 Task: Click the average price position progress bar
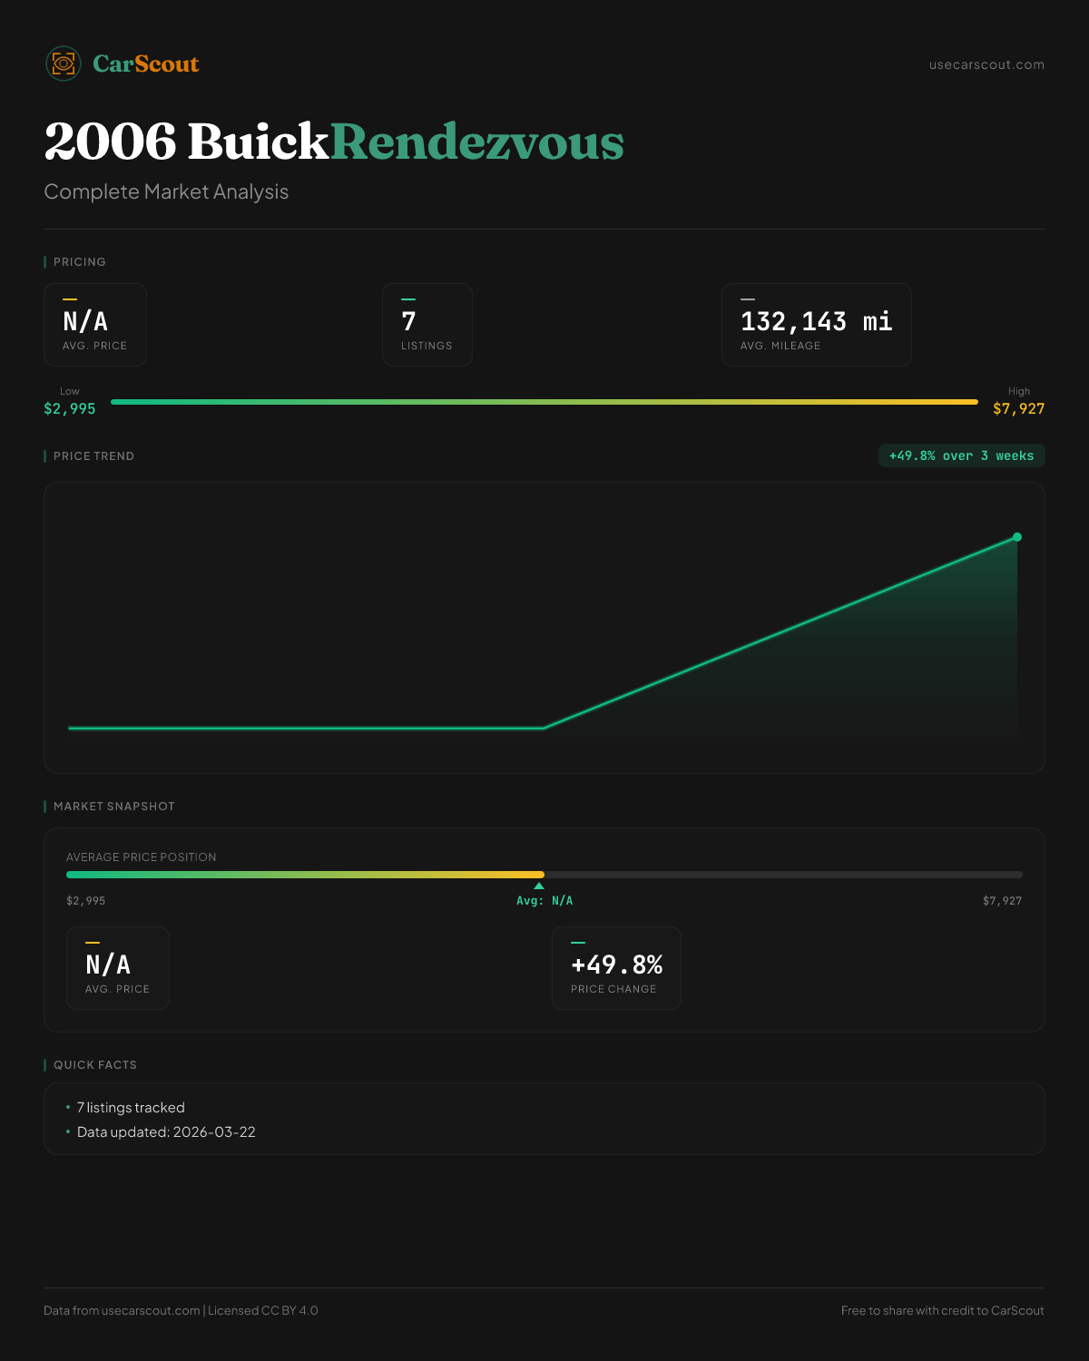point(544,875)
